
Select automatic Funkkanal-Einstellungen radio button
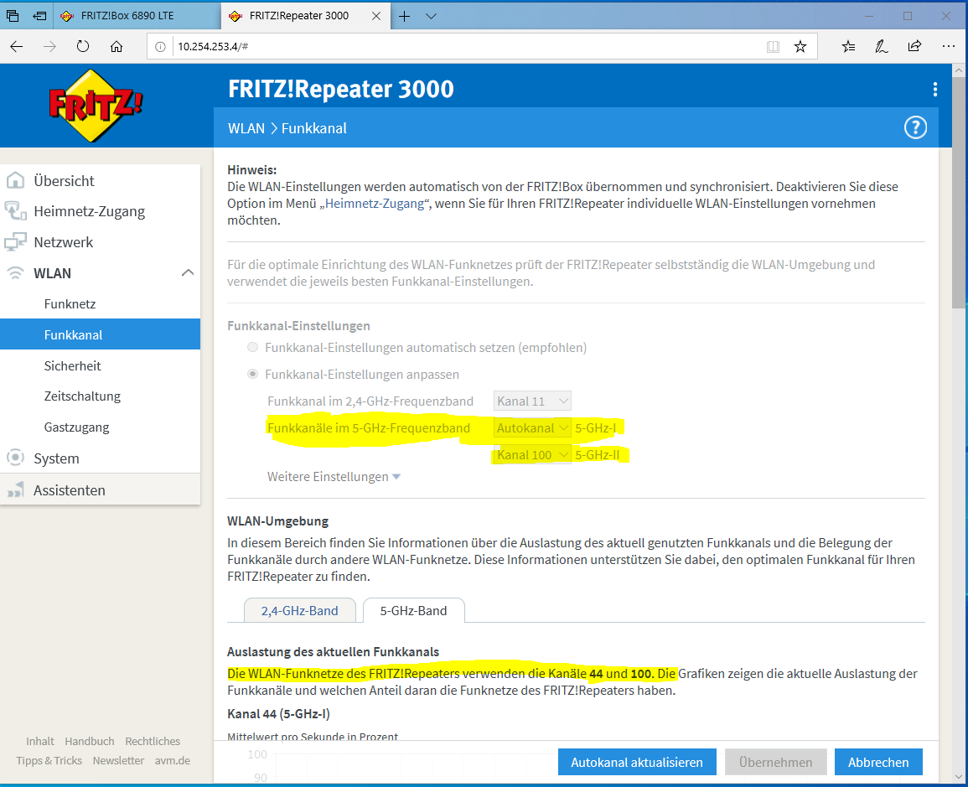pos(252,348)
